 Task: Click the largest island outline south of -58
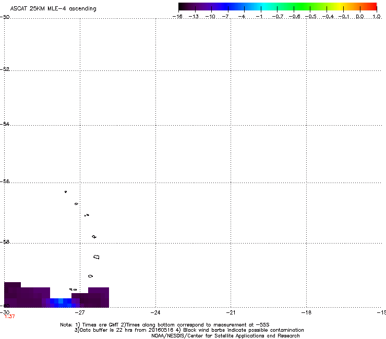tap(96, 257)
